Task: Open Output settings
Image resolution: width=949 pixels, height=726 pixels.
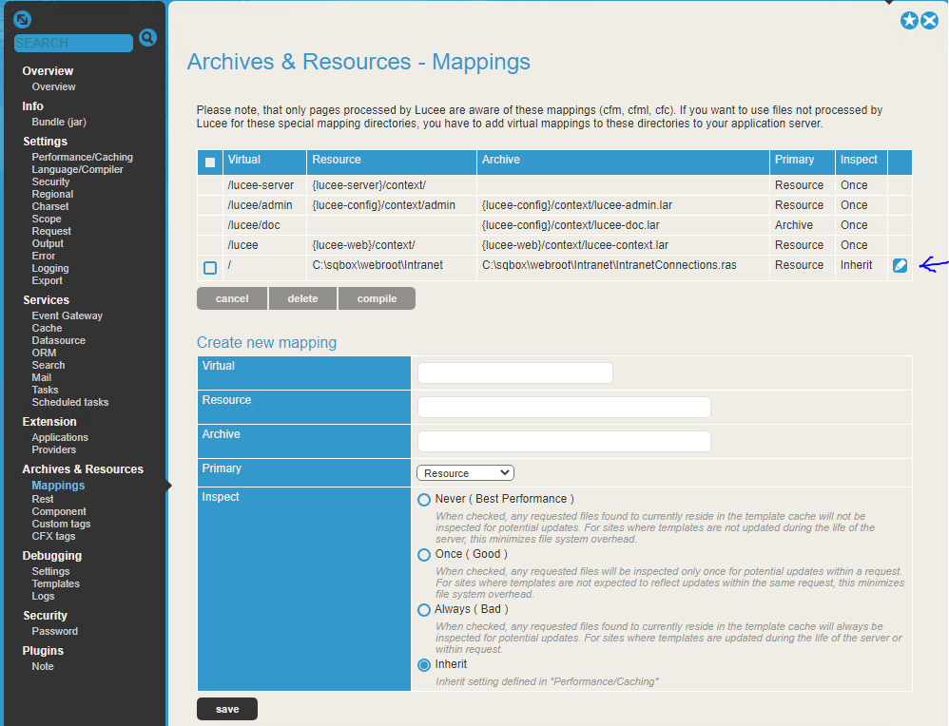Action: click(48, 243)
